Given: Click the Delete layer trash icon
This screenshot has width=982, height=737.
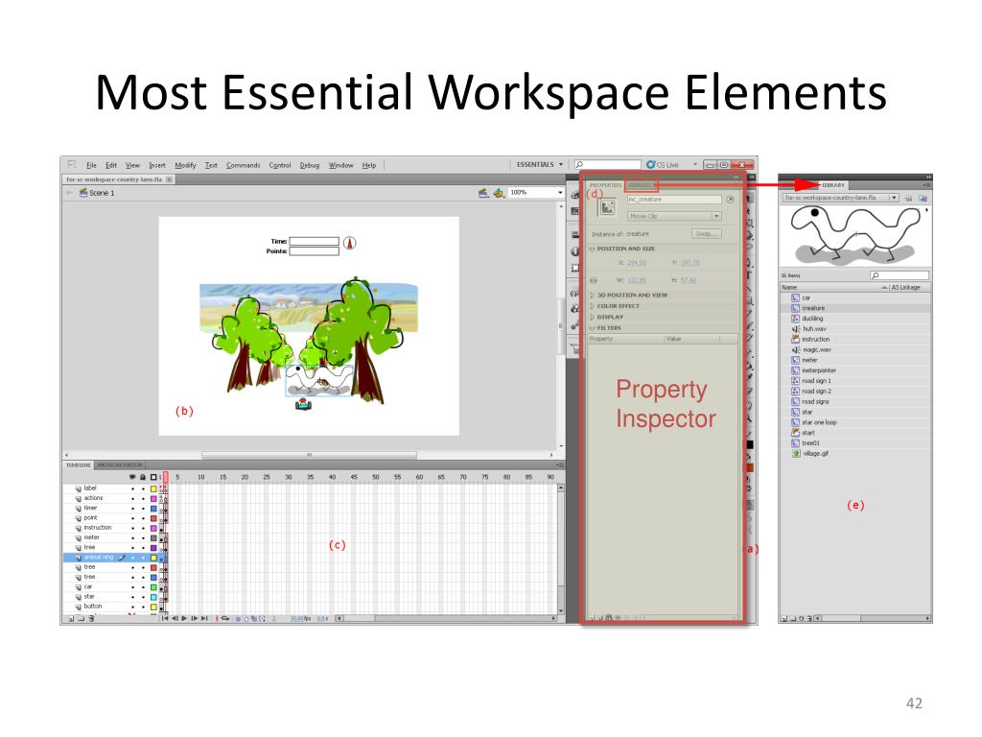Looking at the screenshot, I should 91,619.
